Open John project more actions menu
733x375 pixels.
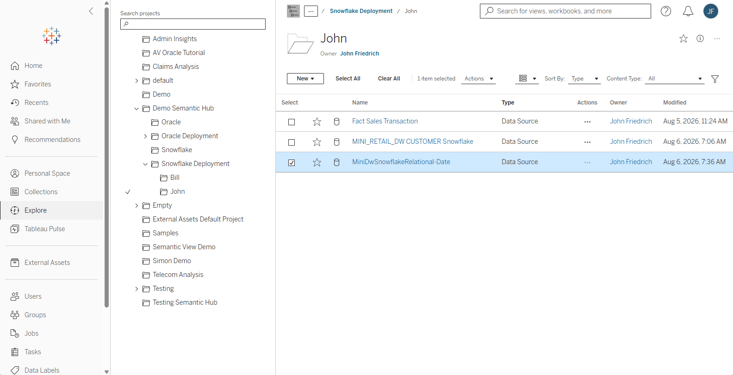point(717,38)
